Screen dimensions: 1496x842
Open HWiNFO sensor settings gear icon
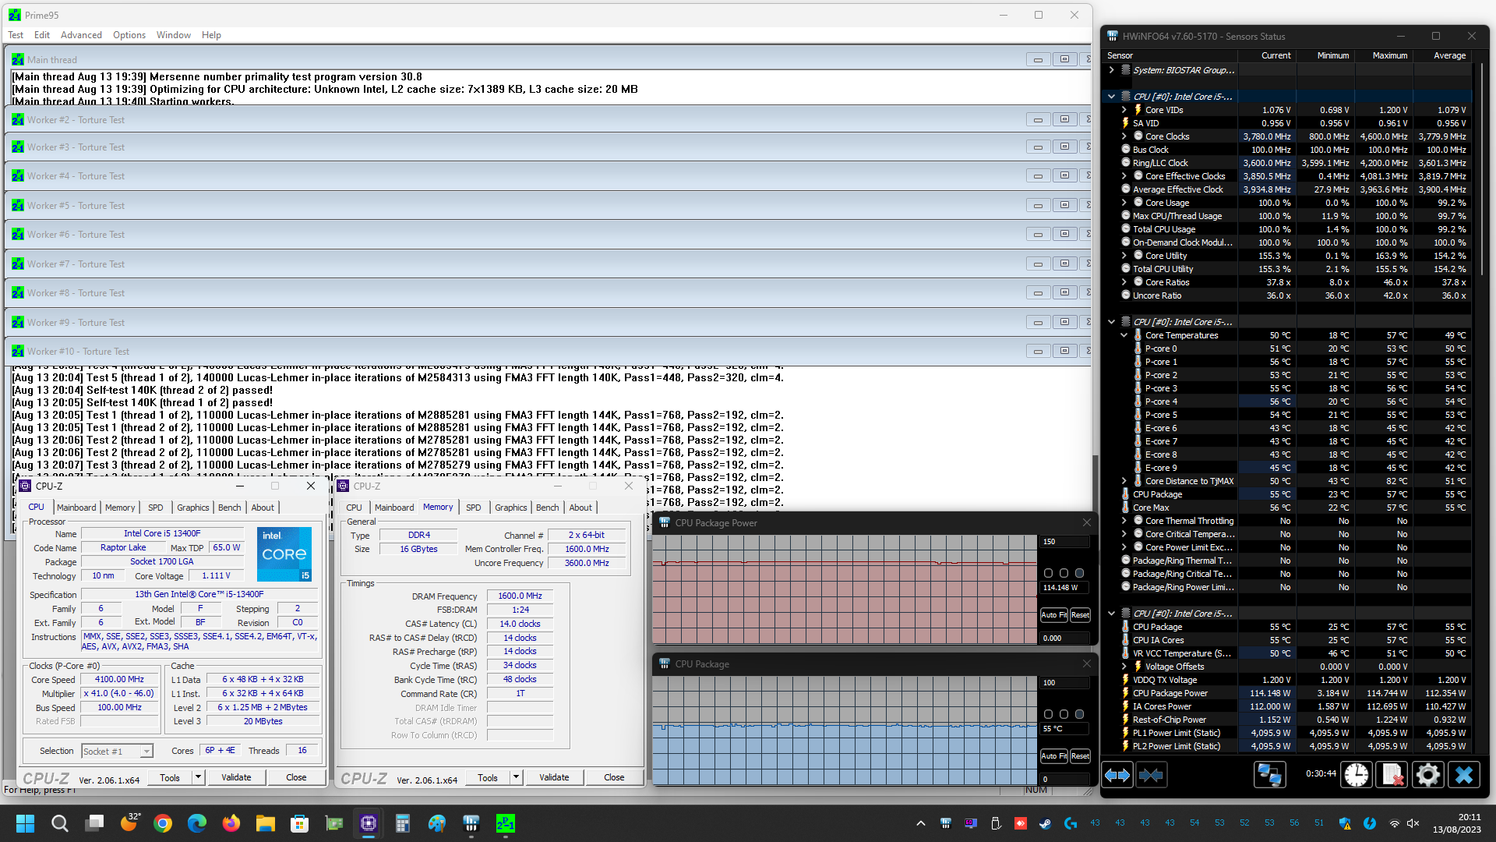coord(1428,775)
